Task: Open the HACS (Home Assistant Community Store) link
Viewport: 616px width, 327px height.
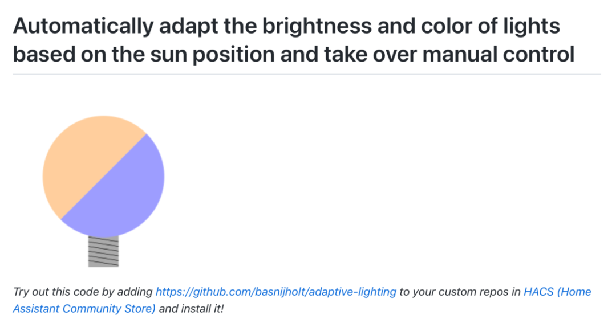Action: click(558, 292)
